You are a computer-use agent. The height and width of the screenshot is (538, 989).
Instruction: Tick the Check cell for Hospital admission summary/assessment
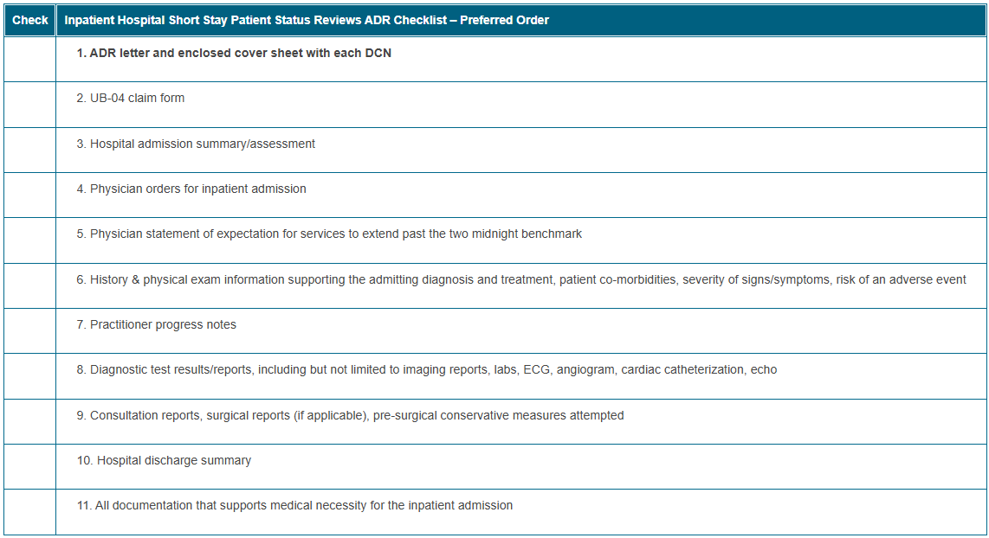pos(29,150)
